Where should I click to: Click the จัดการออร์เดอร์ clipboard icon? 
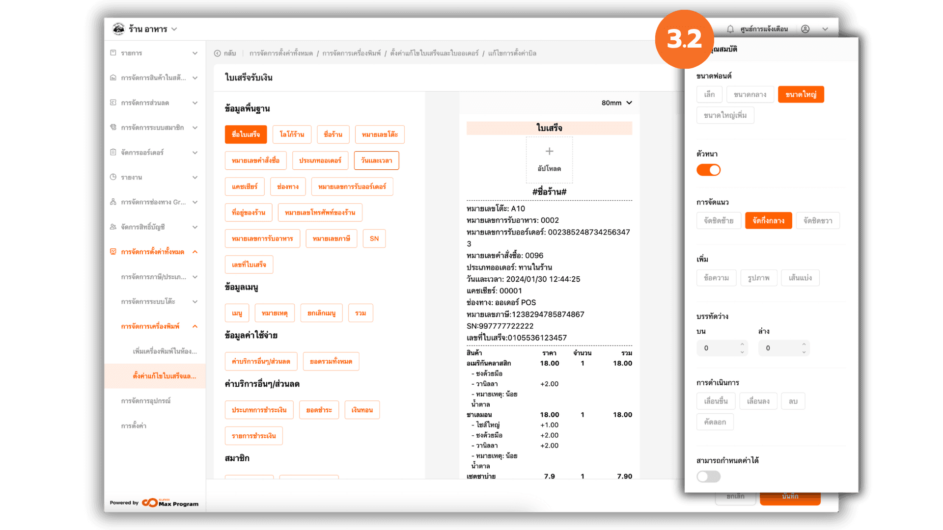[x=113, y=152]
